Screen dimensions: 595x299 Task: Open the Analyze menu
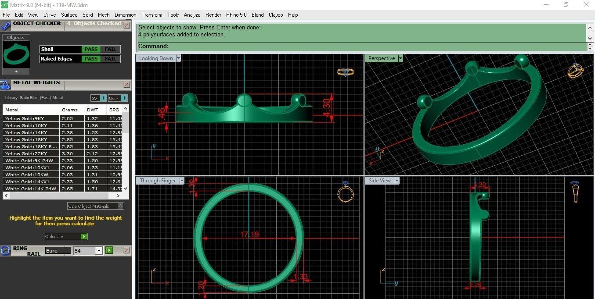click(x=192, y=15)
